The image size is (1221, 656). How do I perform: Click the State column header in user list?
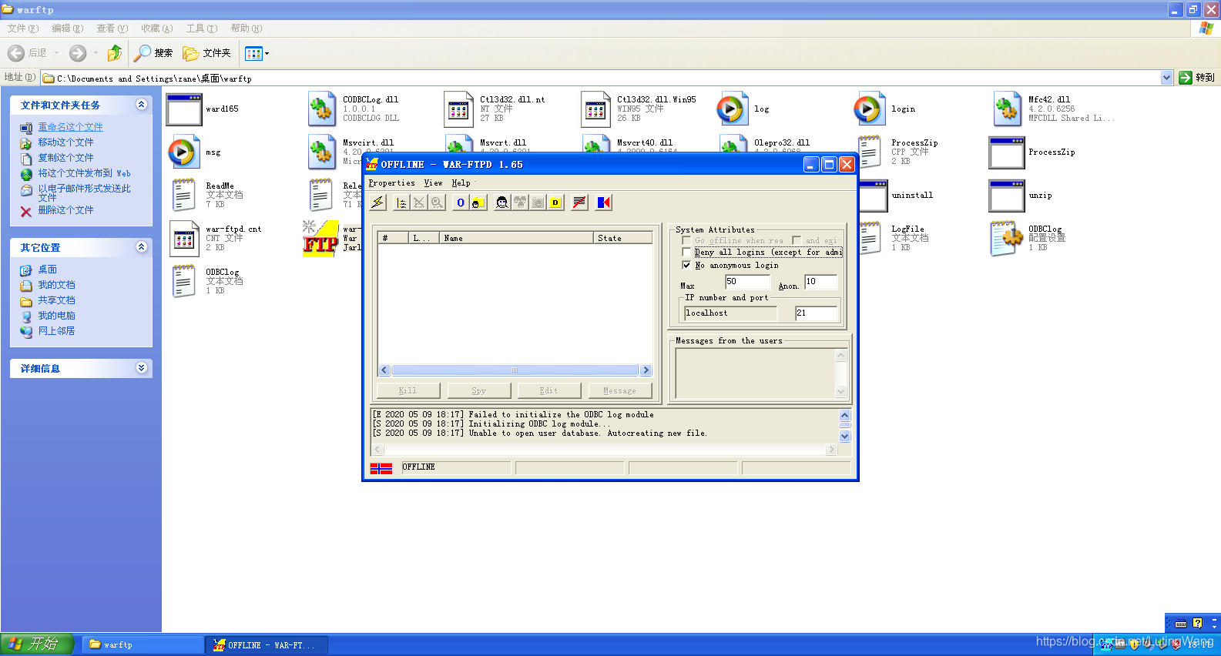click(x=623, y=238)
